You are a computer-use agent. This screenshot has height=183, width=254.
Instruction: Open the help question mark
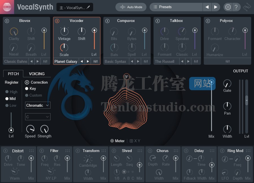click(x=236, y=7)
